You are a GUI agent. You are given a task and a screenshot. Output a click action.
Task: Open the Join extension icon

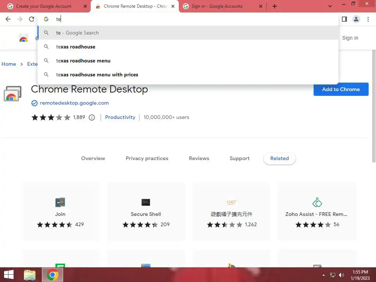pos(60,202)
